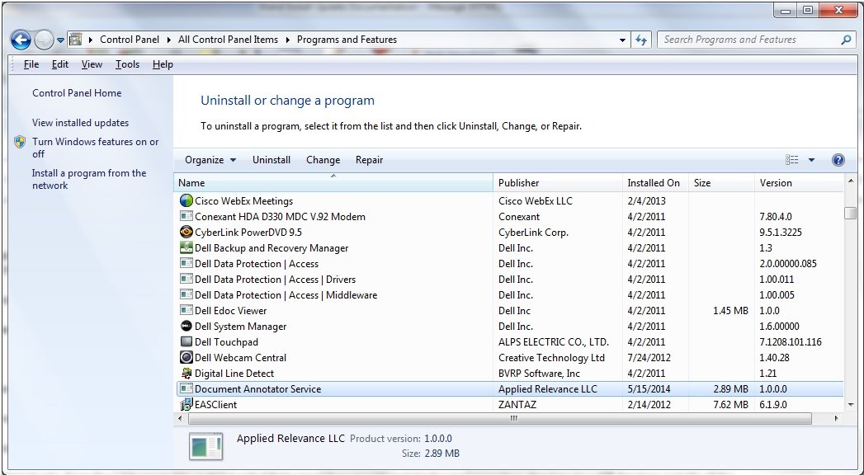Click the BVRP Software, Inc publisher cell

pos(539,374)
